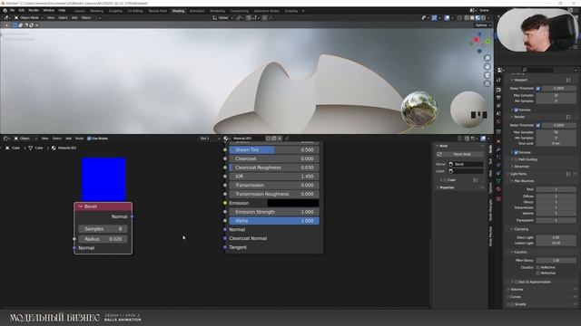Open World properties red globe icon
This screenshot has height=326, width=581.
(498, 121)
